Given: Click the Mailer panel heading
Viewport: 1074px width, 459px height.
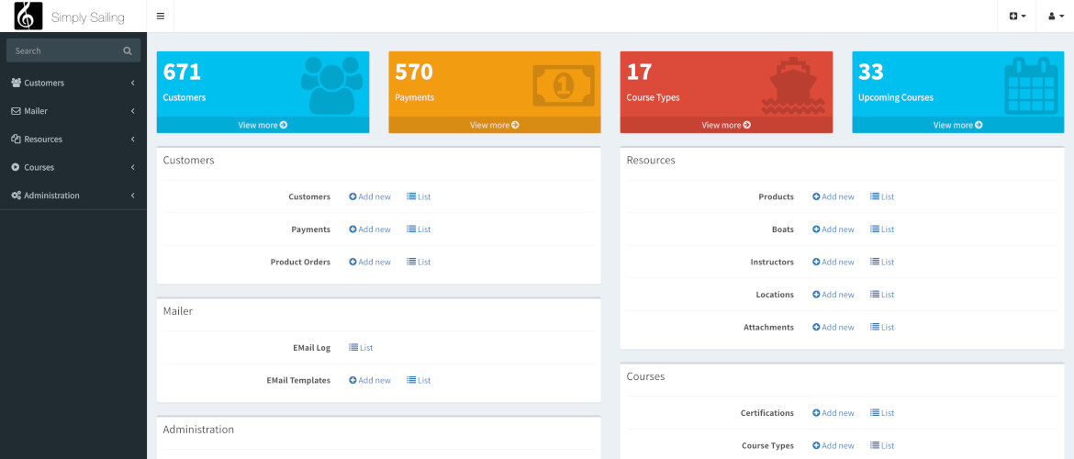Looking at the screenshot, I should 178,311.
